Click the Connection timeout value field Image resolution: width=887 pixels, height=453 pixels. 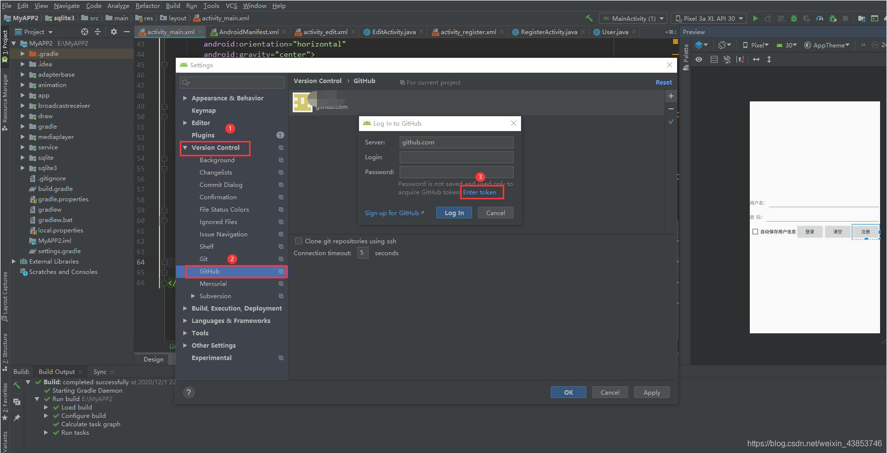(x=363, y=253)
